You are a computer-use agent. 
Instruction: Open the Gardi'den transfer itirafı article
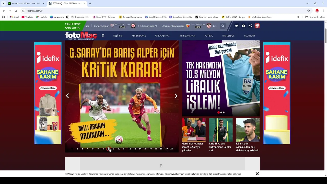tap(194, 135)
